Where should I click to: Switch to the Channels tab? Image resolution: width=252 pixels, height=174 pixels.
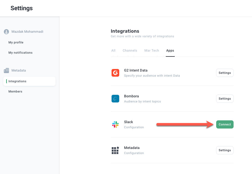click(130, 51)
